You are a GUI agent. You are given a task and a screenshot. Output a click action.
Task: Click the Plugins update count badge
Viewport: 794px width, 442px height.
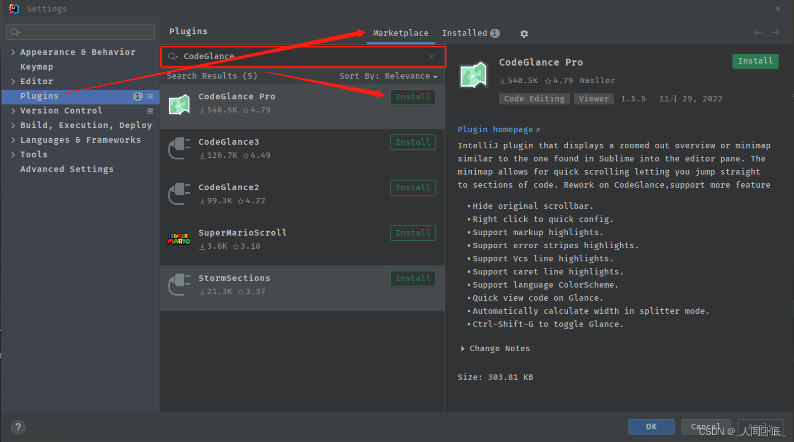click(x=137, y=96)
